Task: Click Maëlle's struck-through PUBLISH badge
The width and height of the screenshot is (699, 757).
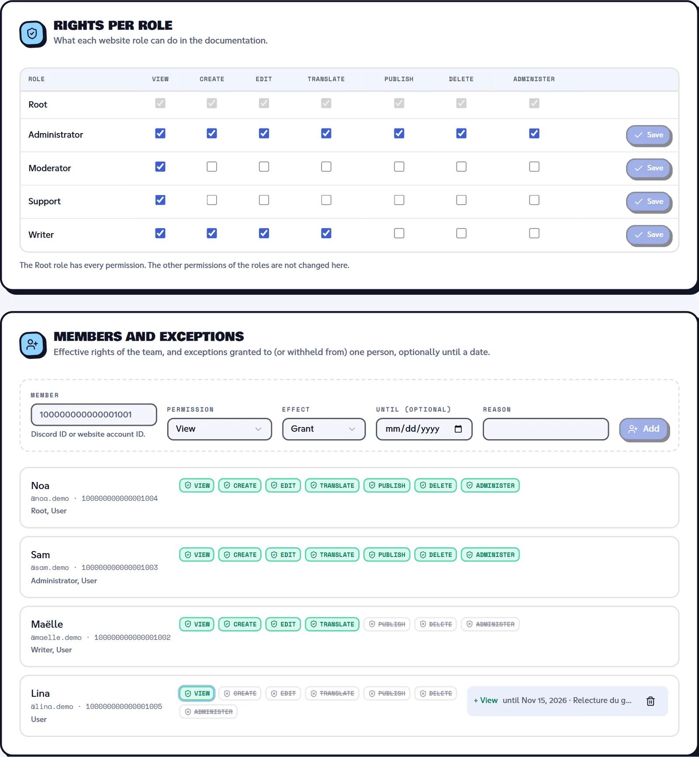Action: 387,624
